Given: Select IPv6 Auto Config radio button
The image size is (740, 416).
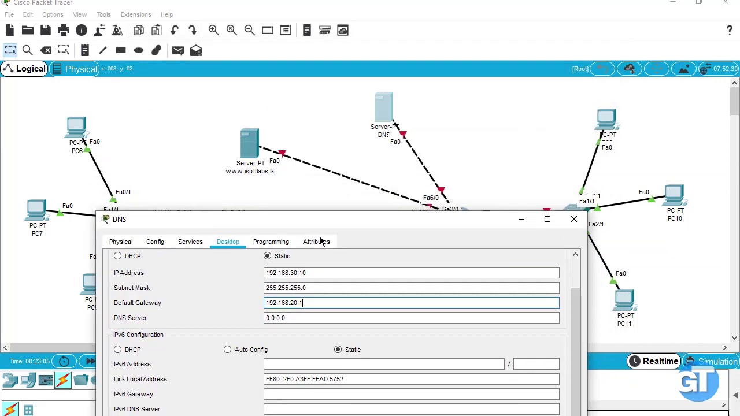Looking at the screenshot, I should 227,350.
